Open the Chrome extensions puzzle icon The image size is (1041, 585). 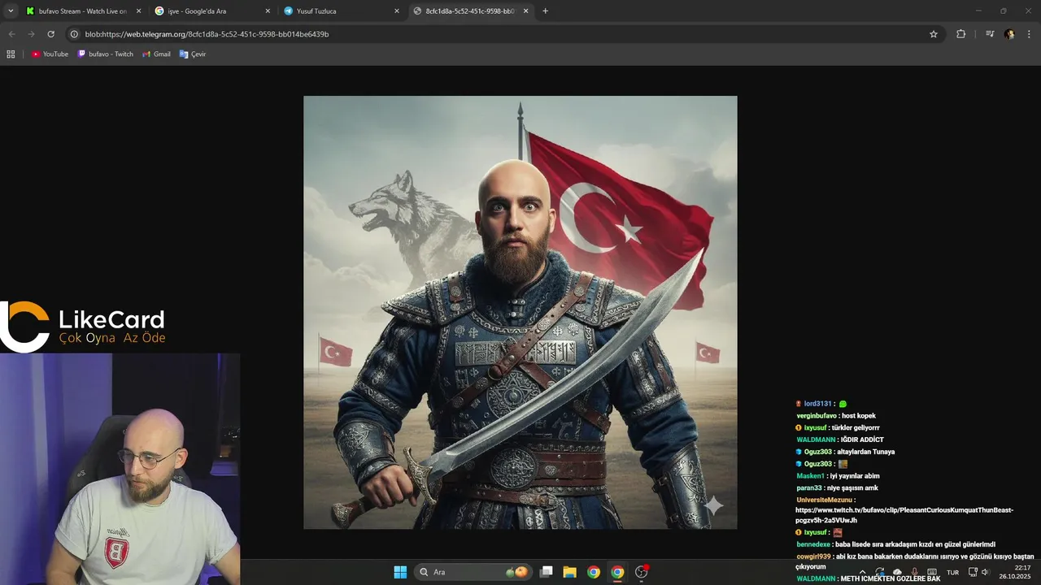960,34
